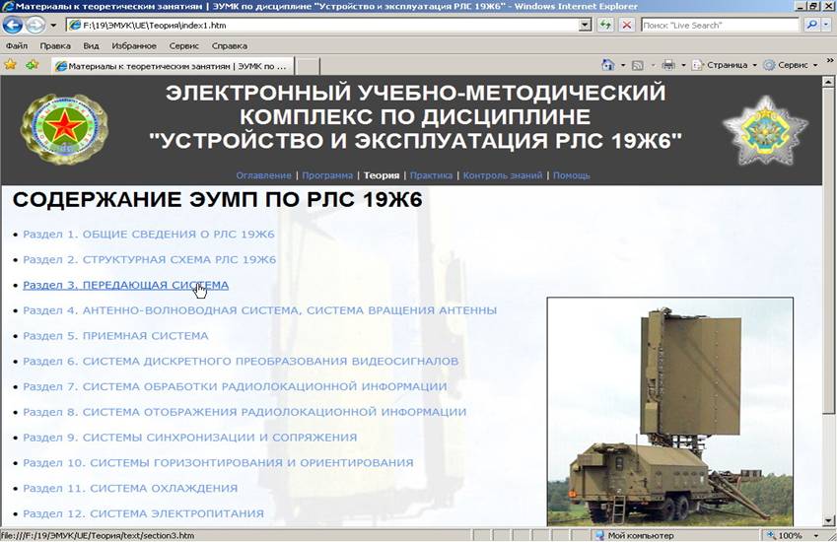
Task: Click the Add to Favorites icon
Action: (x=33, y=65)
